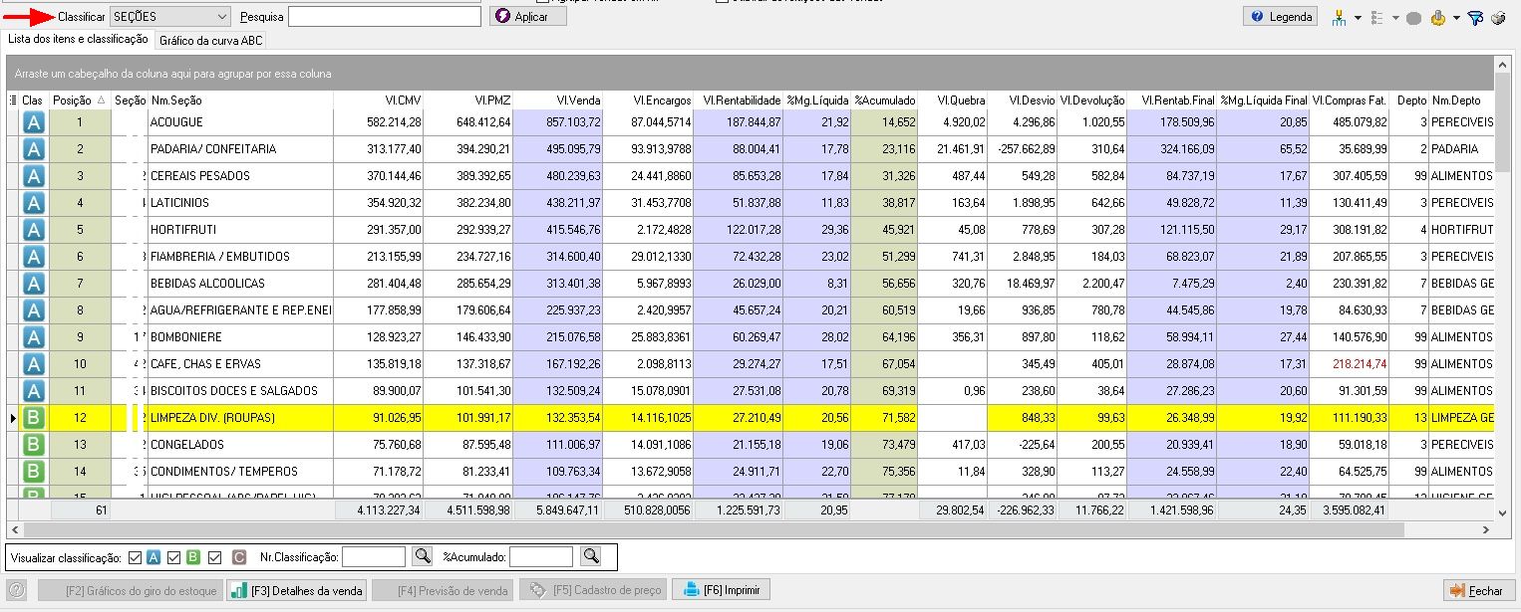Screen dimensions: 1521x612
Task: Sort by Vl.Compras Fat. column header
Action: (x=1350, y=101)
